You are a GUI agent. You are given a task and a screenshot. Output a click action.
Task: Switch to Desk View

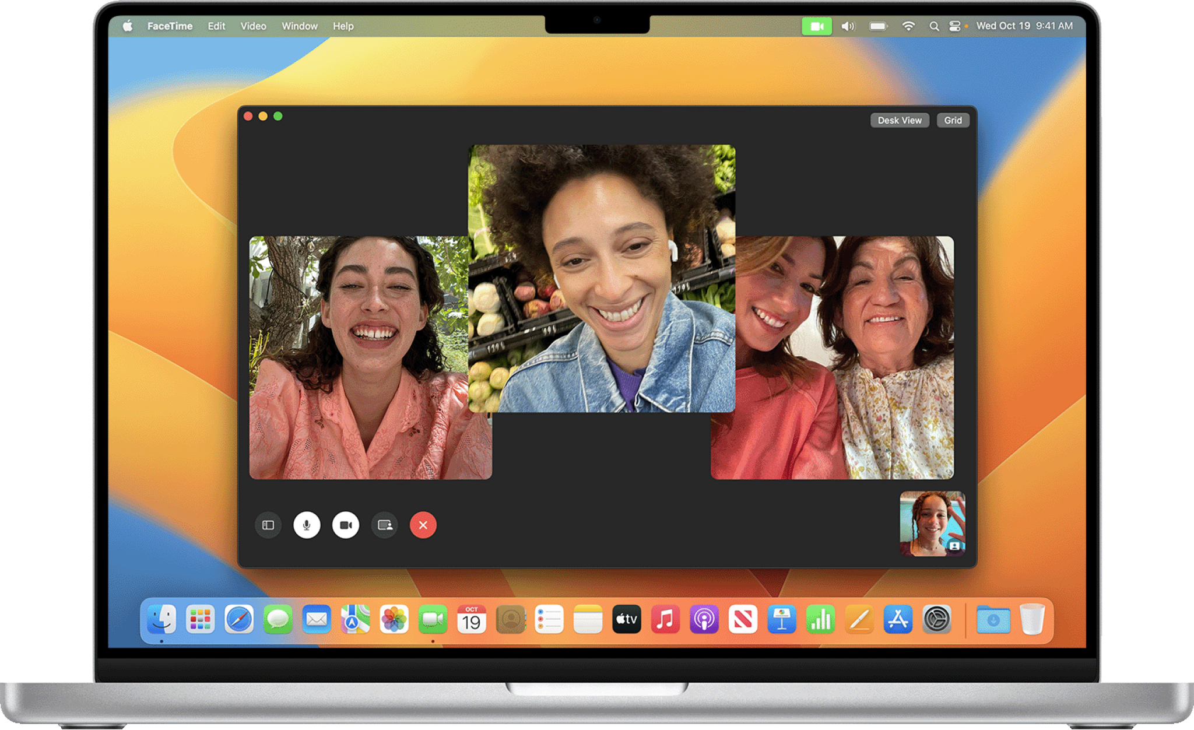(900, 120)
